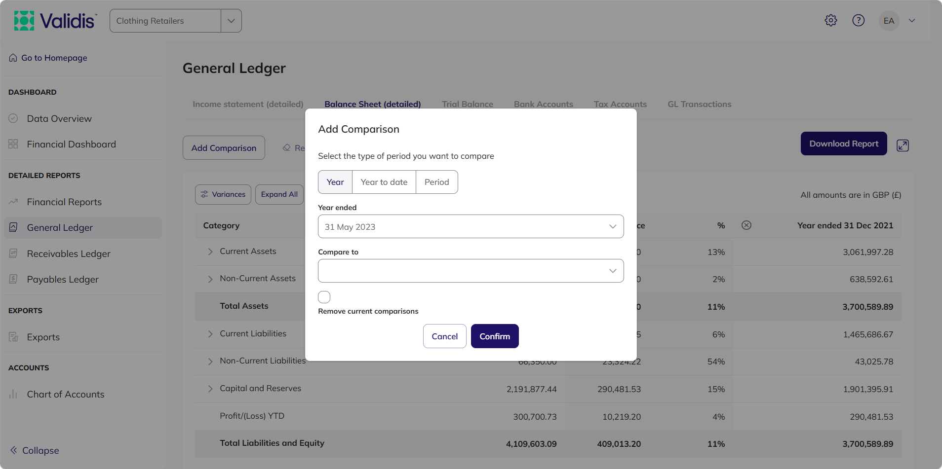
Task: Click the General Ledger sidebar icon
Action: coord(13,227)
